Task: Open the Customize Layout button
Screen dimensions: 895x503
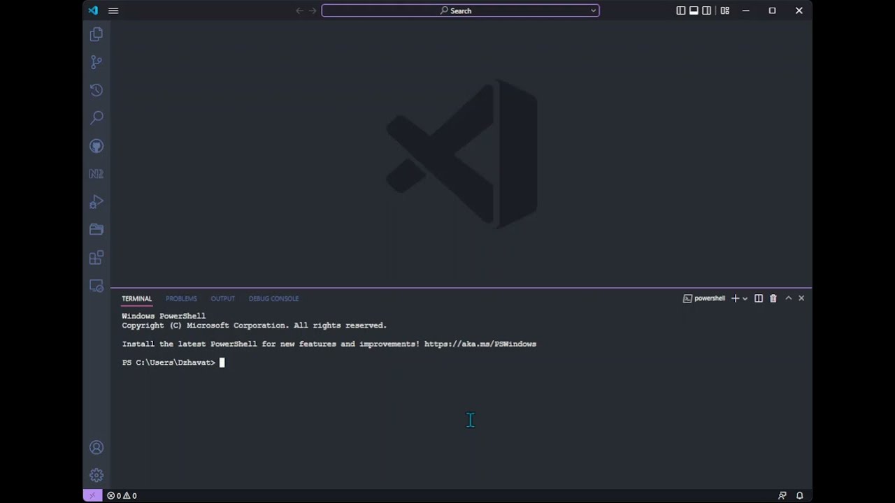Action: [725, 10]
